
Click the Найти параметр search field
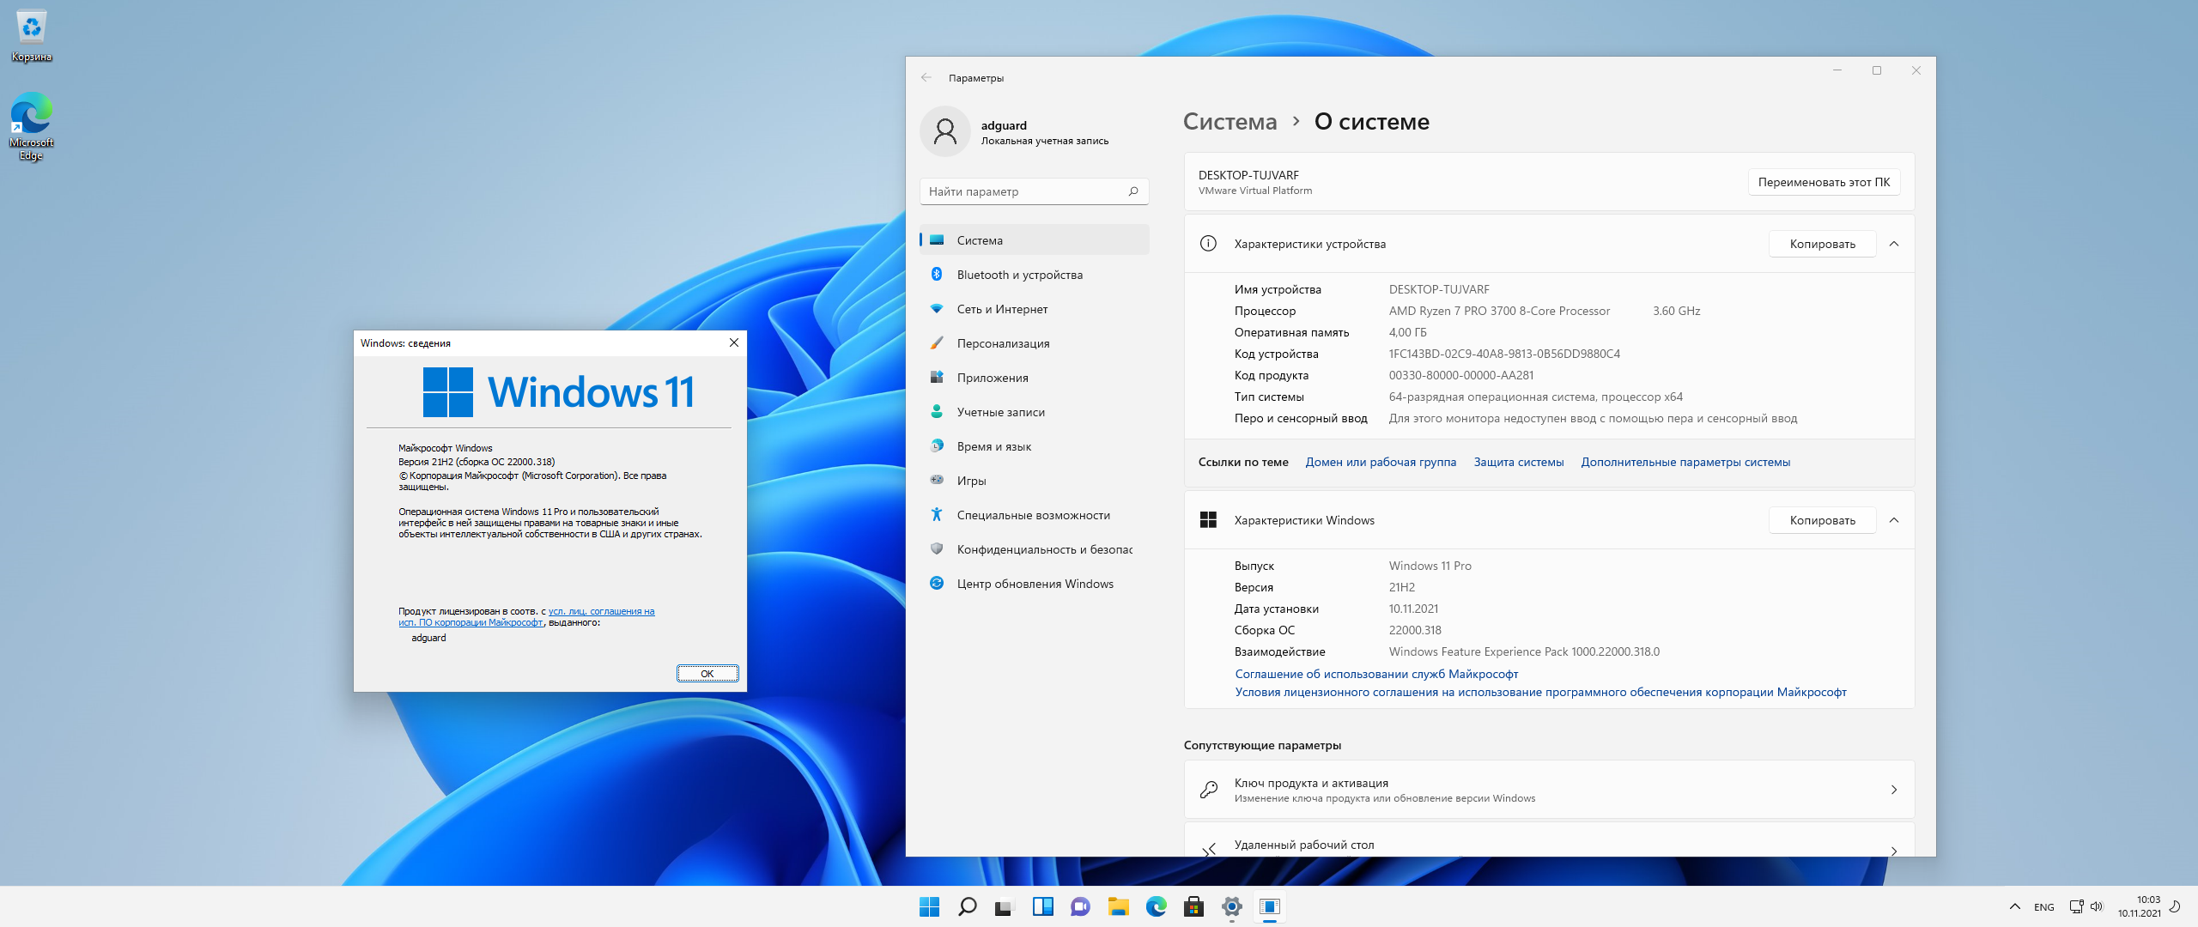(1035, 191)
